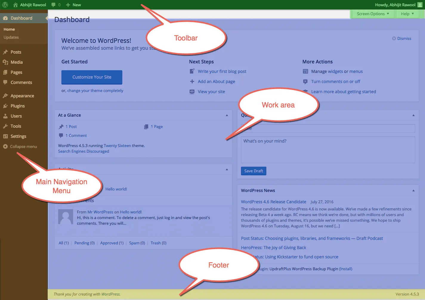Screen dimensions: 425x300
Task: Click Howdy, Abhijit Rawool account menu
Action: pos(399,5)
